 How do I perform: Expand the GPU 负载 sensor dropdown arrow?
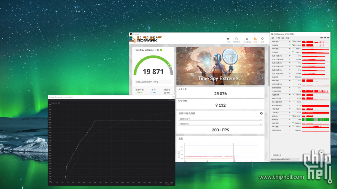tap(290, 81)
